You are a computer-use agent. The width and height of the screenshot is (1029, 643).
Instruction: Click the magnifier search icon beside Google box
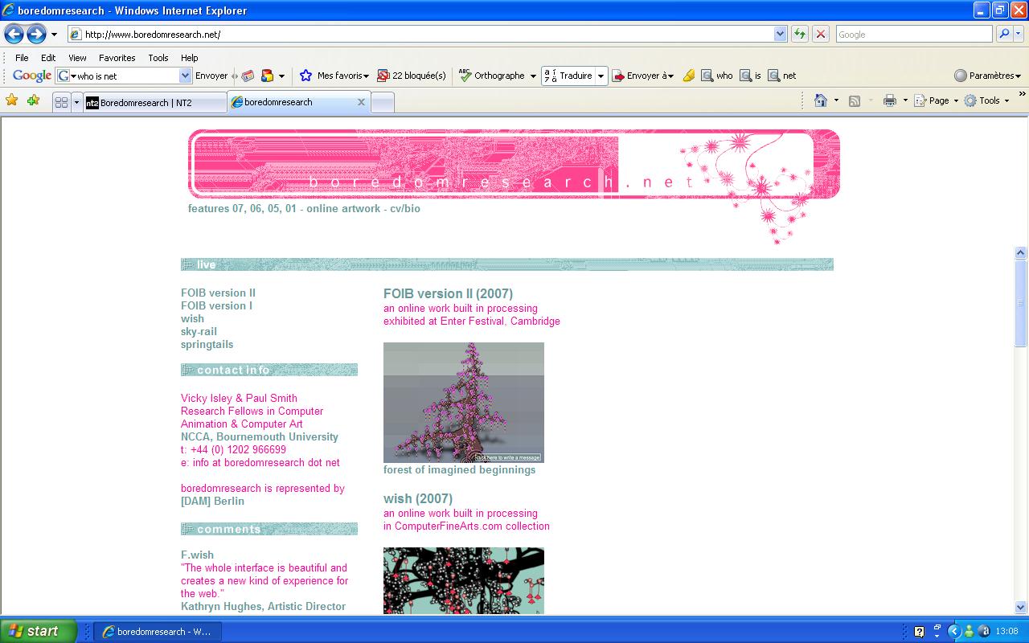click(1003, 34)
